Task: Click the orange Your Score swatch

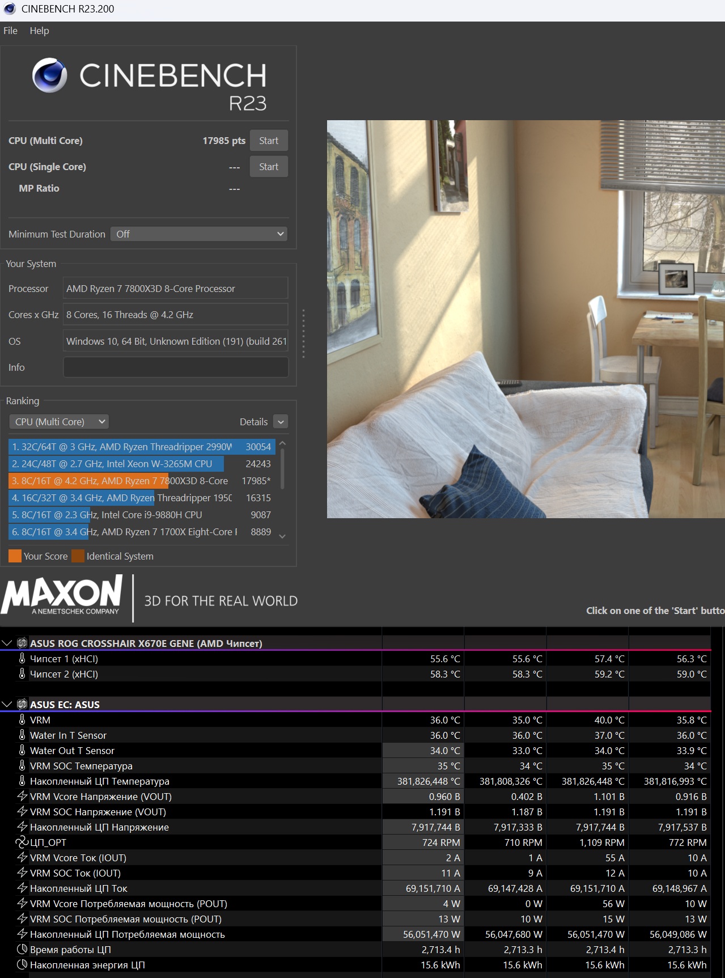Action: [x=15, y=556]
